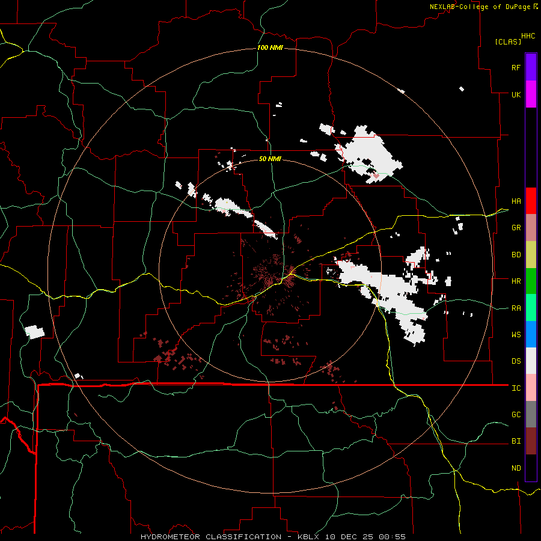
Task: Click the UK magenta legend swatch
Action: [531, 94]
